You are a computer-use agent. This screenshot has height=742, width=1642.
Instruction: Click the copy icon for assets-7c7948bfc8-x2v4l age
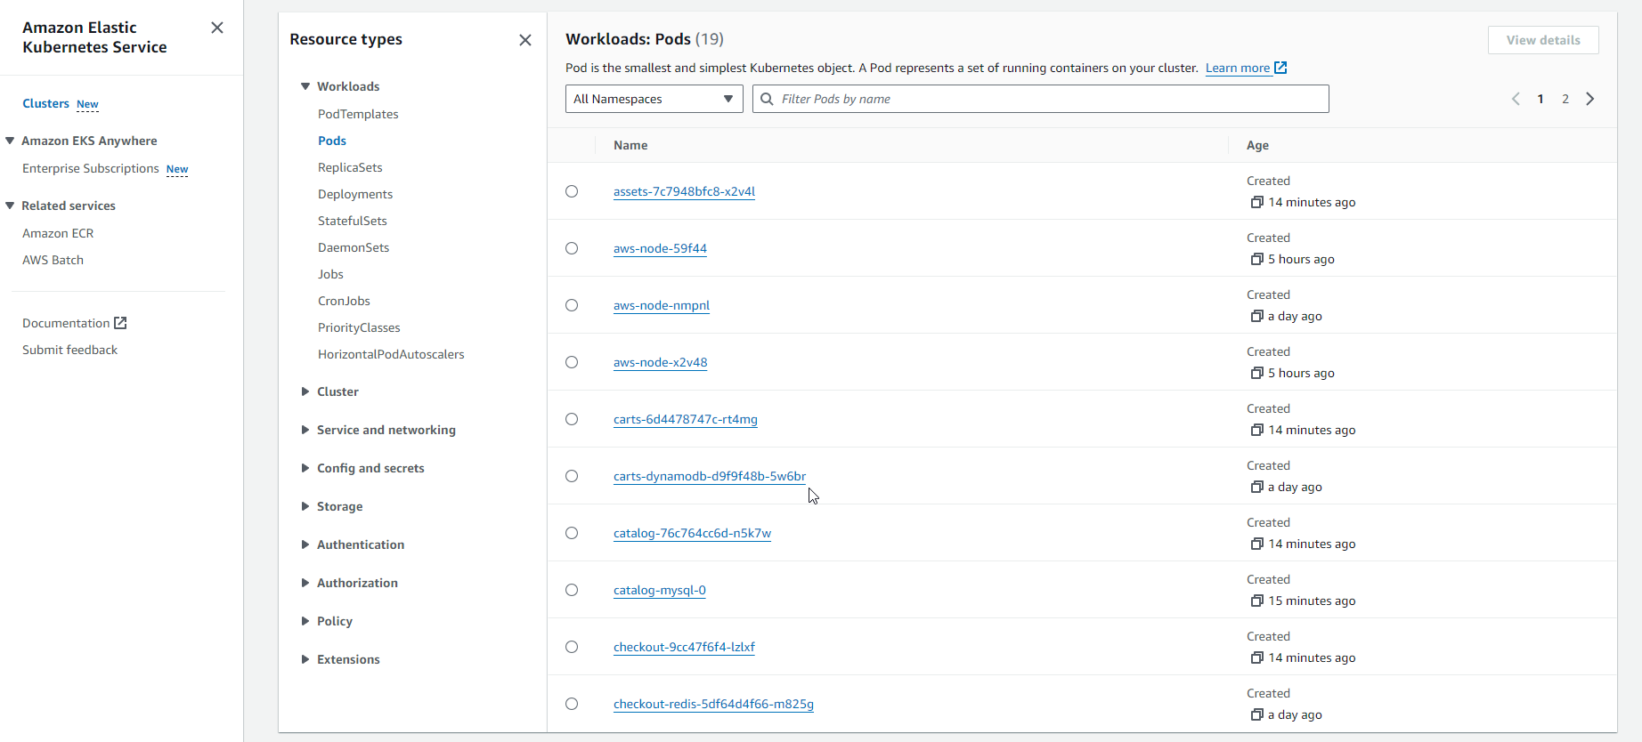tap(1256, 202)
